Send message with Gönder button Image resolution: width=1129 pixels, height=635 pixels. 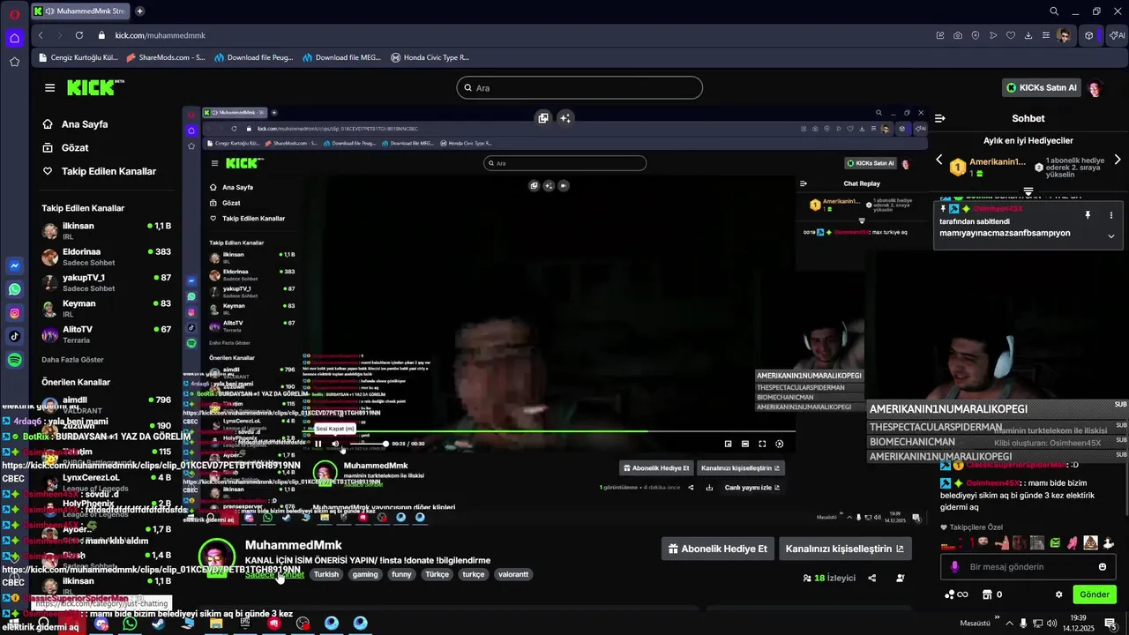(x=1095, y=594)
